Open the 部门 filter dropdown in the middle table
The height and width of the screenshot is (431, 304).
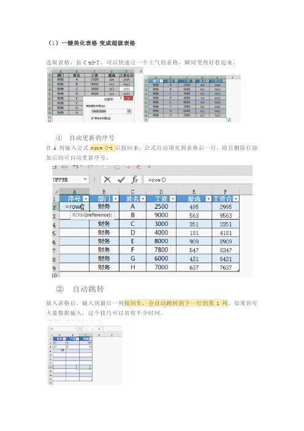click(115, 198)
